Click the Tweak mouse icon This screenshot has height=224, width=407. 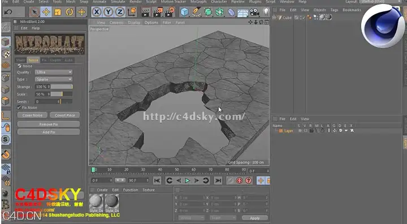tap(6, 128)
